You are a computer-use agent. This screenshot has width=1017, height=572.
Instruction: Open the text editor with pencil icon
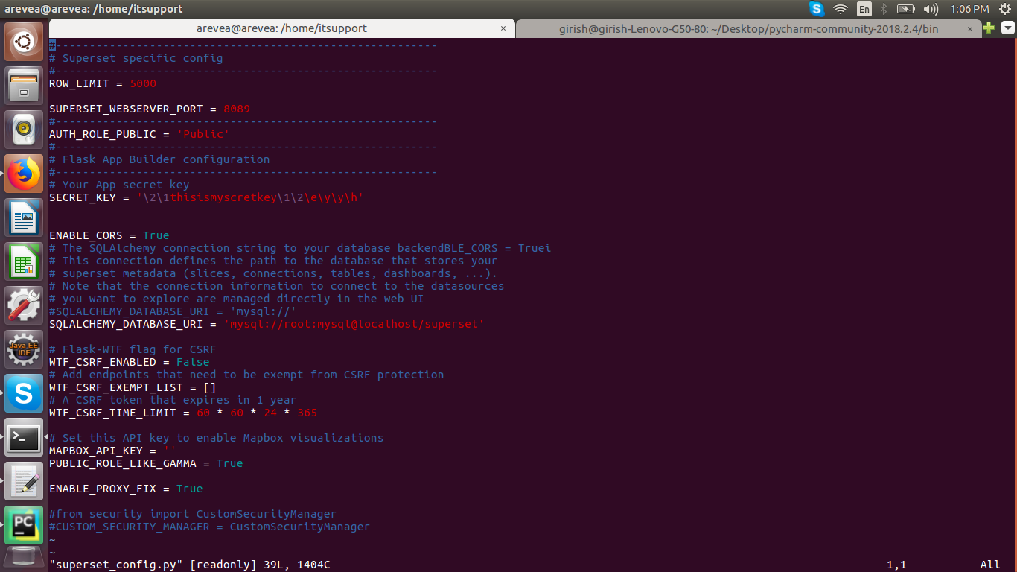click(24, 480)
